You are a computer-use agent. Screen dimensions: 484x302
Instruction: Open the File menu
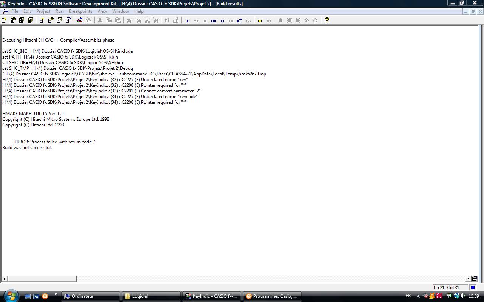15,11
